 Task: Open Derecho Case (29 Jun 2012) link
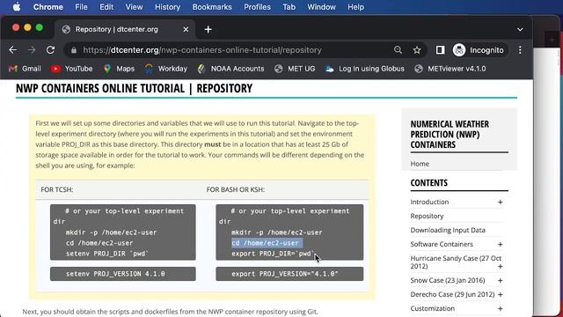click(452, 294)
